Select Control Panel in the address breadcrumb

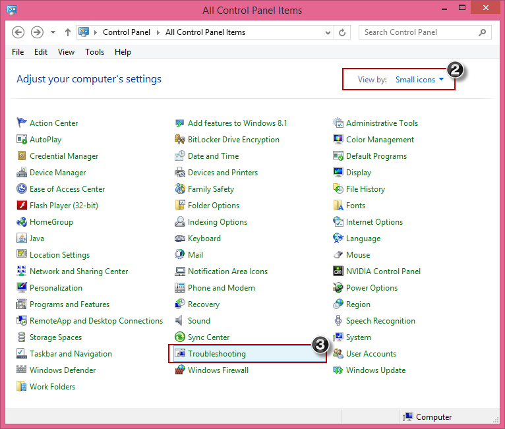pos(127,32)
